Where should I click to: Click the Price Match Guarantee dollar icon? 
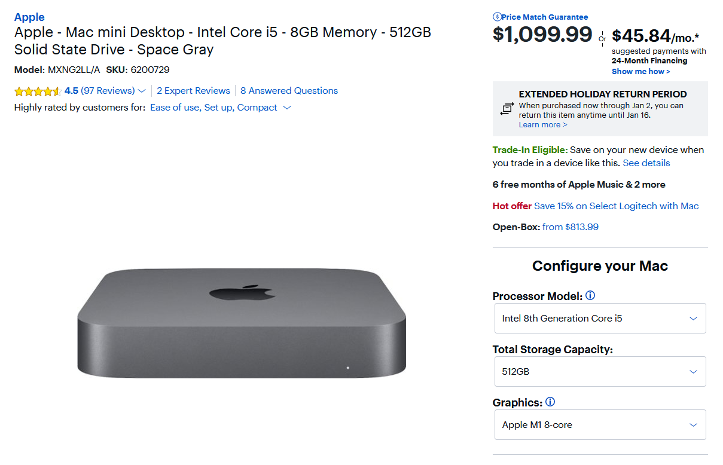click(497, 17)
